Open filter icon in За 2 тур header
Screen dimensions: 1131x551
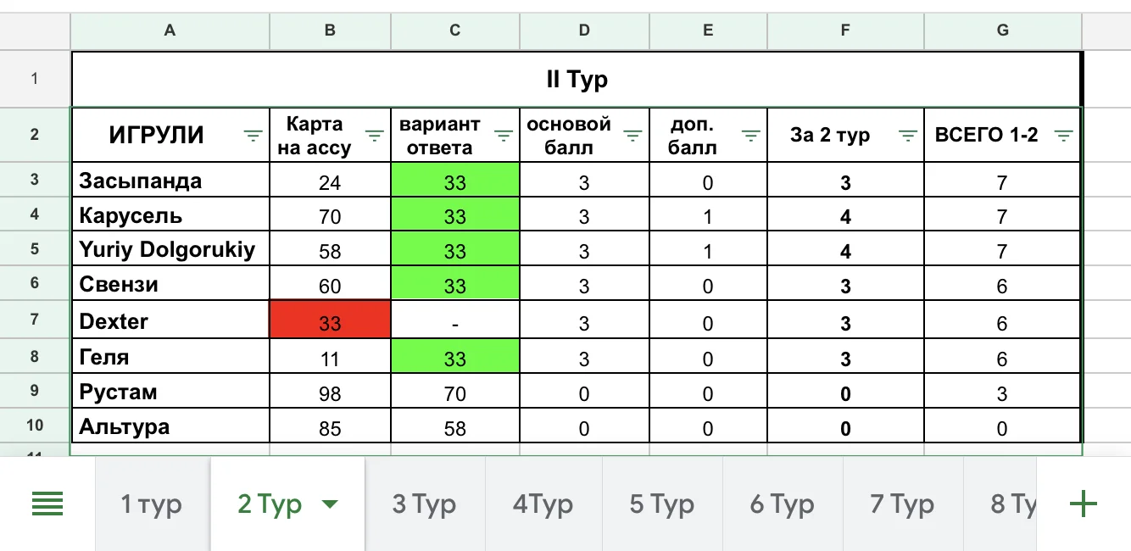coord(907,136)
